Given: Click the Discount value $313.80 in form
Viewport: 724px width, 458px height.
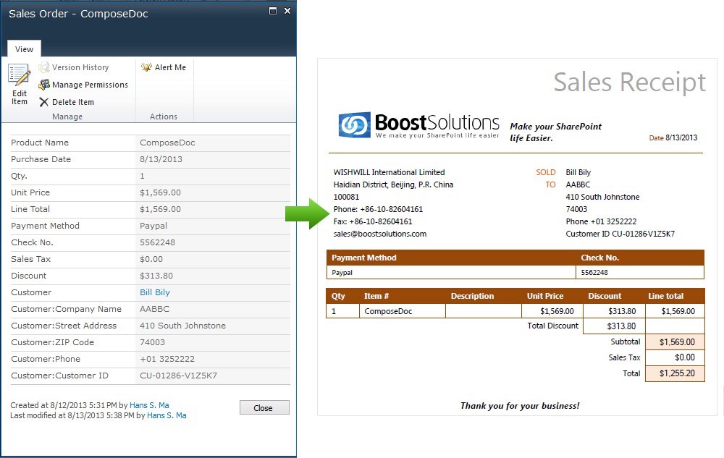Looking at the screenshot, I should 156,276.
